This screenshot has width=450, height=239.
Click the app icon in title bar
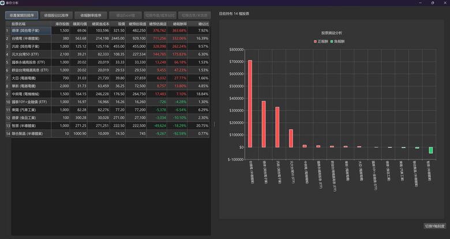[2, 3]
